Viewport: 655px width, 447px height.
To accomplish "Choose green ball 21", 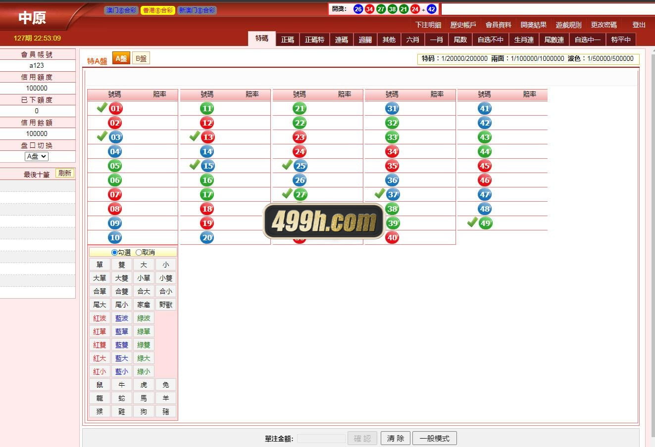I will tap(300, 108).
